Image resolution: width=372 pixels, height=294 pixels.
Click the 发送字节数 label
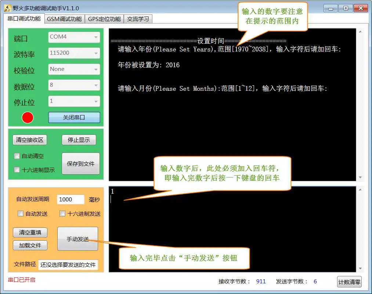pos(291,282)
